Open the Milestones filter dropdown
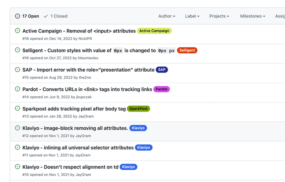285x182 pixels. point(253,16)
